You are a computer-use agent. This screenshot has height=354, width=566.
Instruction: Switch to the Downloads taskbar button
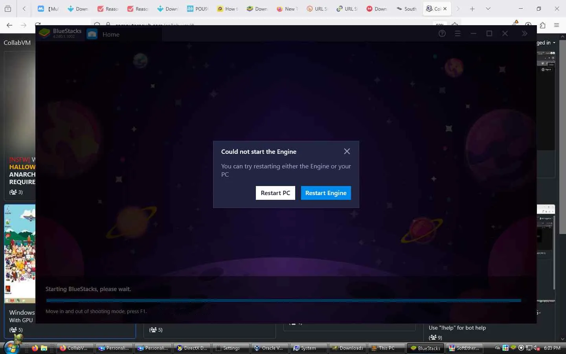(x=347, y=348)
